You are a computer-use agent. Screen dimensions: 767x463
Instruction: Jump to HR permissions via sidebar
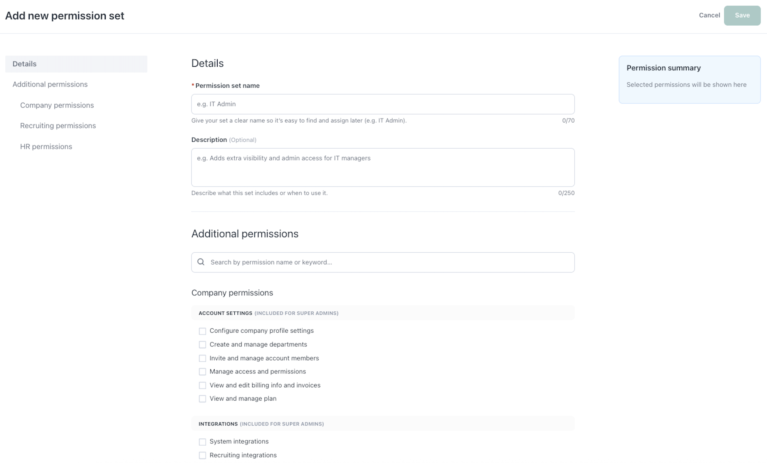click(46, 146)
